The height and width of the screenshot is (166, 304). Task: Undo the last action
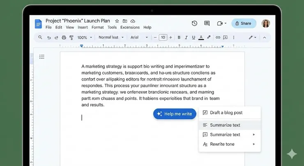tap(49, 38)
